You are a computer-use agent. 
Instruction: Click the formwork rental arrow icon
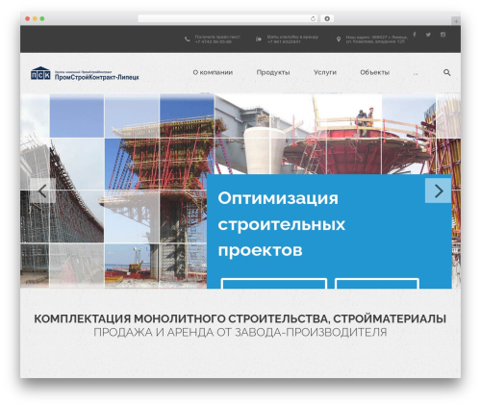click(x=259, y=39)
